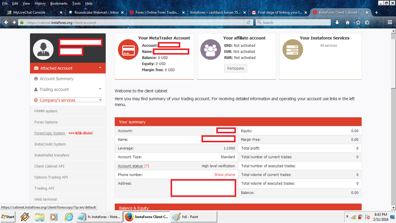Open InstaCredit System in the sidebar
This screenshot has height=223, width=396.
50,144
